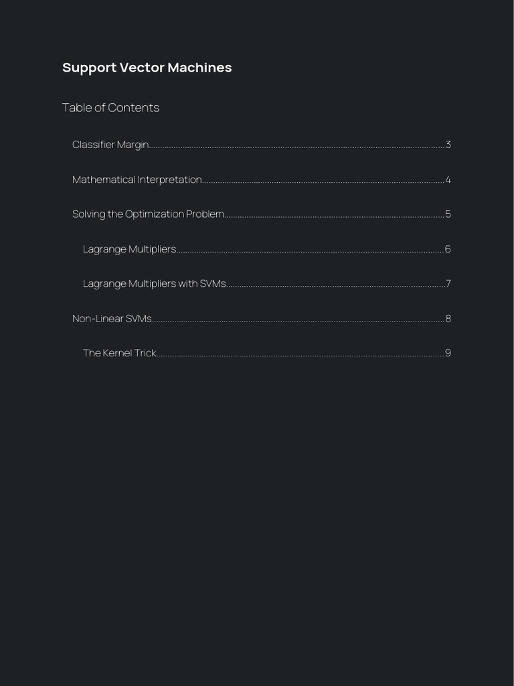The width and height of the screenshot is (514, 686).
Task: Select page number 8 for Non-Linear SVMs
Action: 448,319
